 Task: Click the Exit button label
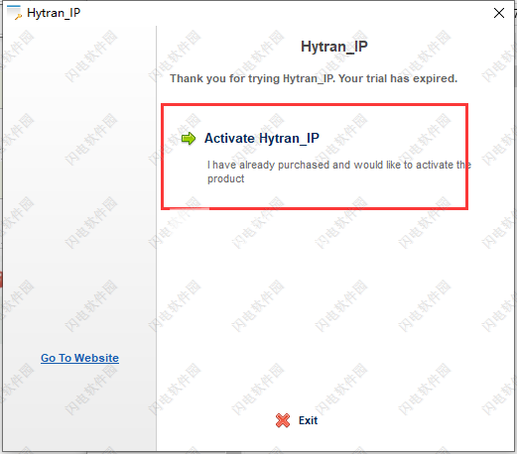pyautogui.click(x=308, y=420)
